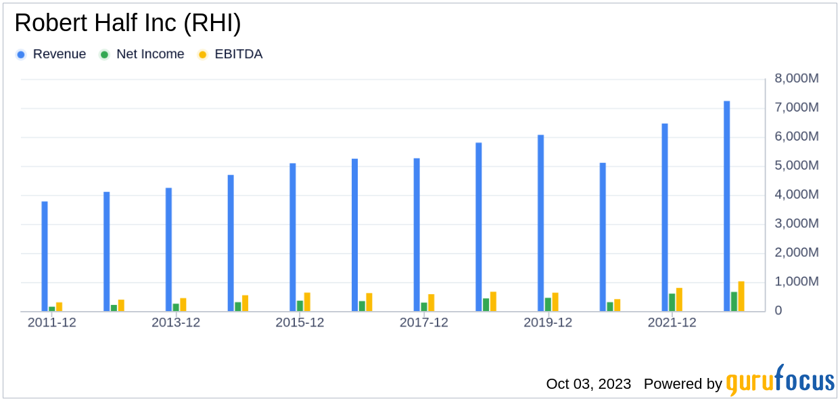
Task: Click the '1,000M' y-axis label
Action: point(797,282)
